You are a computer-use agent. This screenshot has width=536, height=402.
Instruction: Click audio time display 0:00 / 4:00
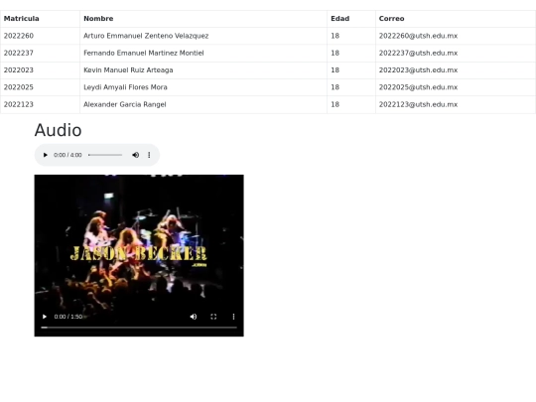tap(67, 155)
